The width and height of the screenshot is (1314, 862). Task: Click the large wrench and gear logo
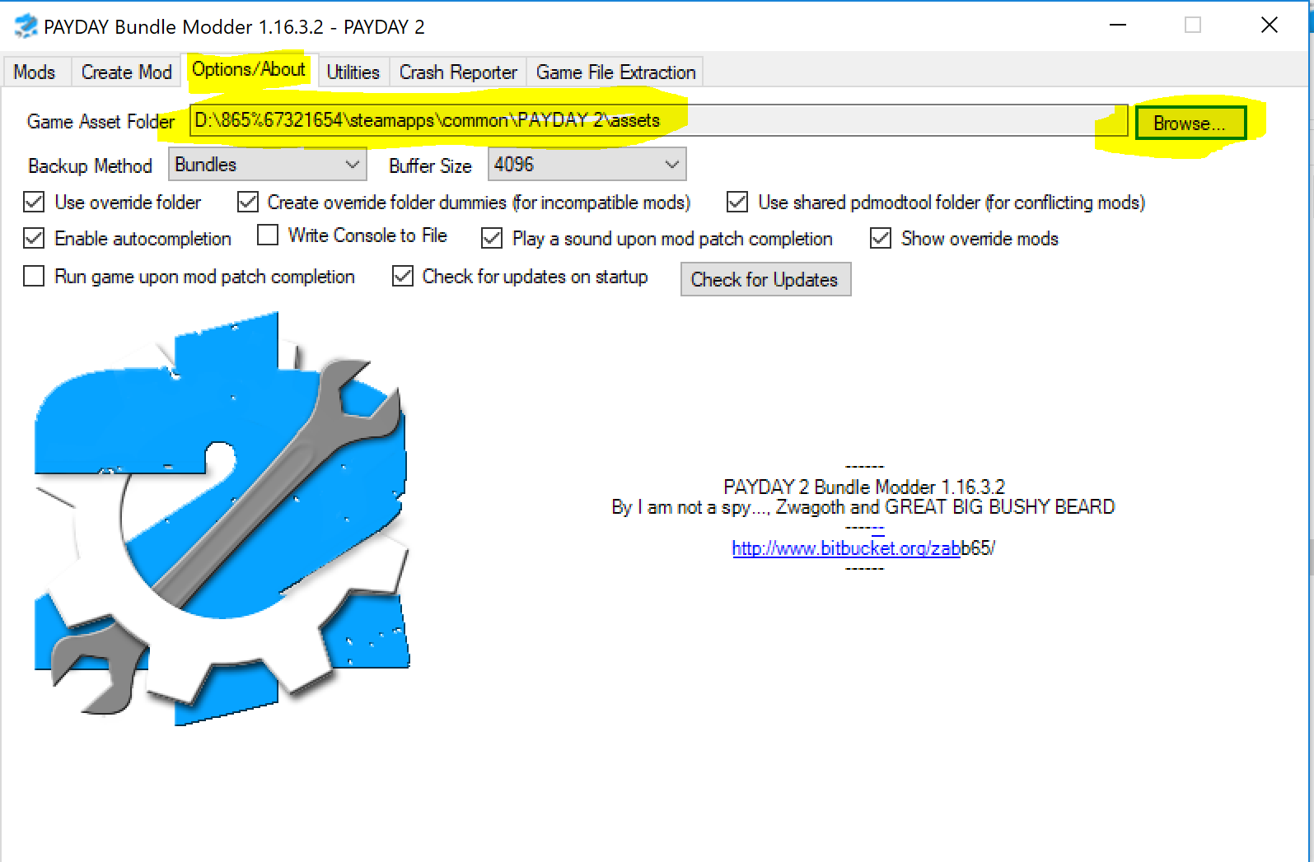point(221,519)
